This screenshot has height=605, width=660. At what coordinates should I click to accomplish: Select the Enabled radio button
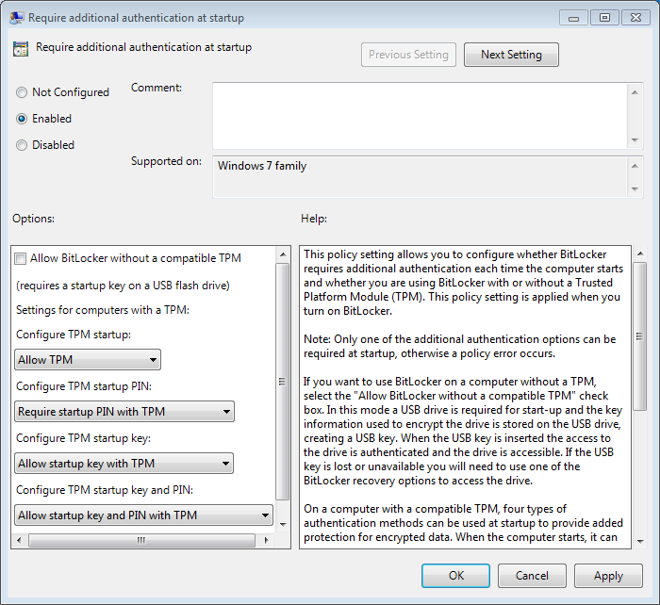[22, 119]
